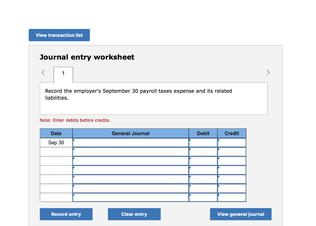Click the Credit cell triangle on the Sep 30 row
Viewport: 316px width, 226px height.
[219, 141]
